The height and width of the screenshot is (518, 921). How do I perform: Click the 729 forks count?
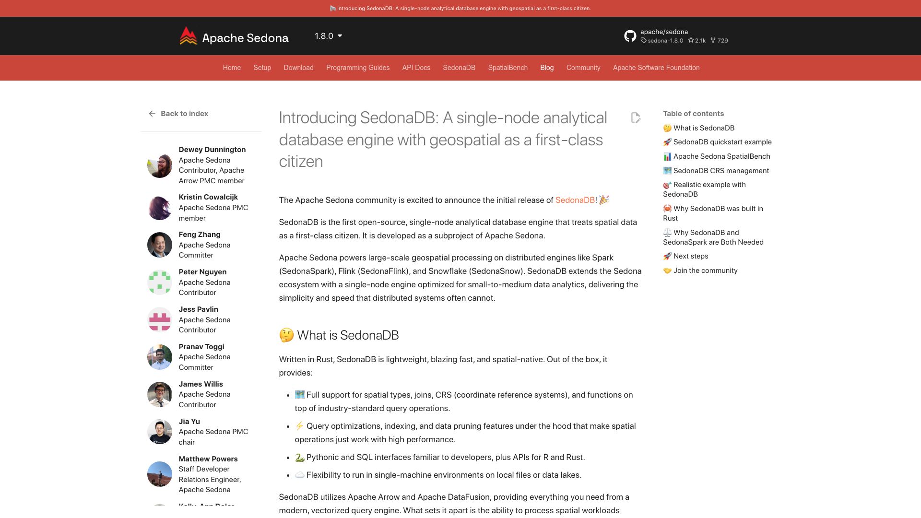coord(720,41)
